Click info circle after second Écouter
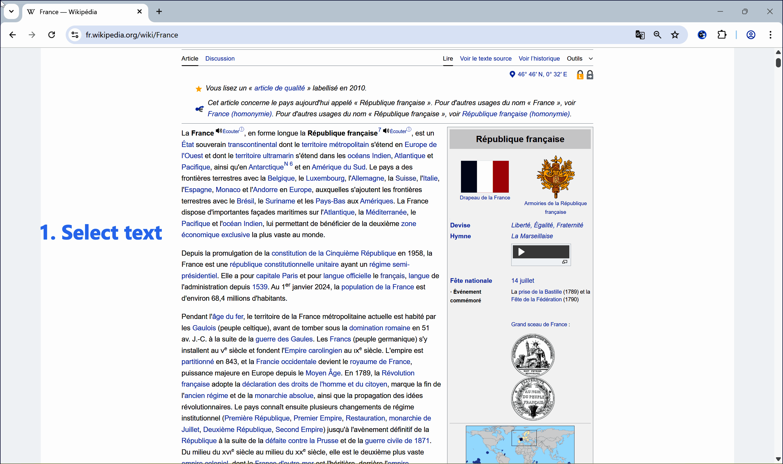Screen dimensions: 783x464 409,129
